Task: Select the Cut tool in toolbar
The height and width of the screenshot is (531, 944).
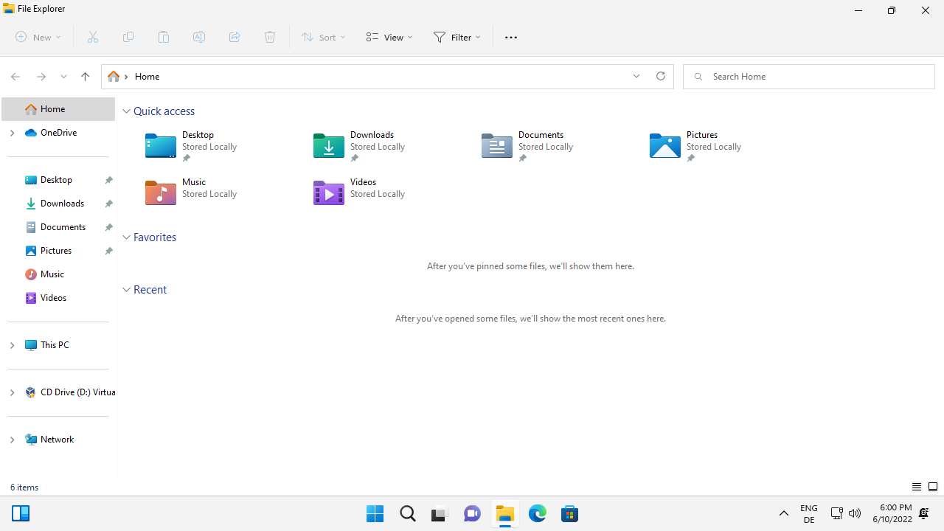Action: 93,37
